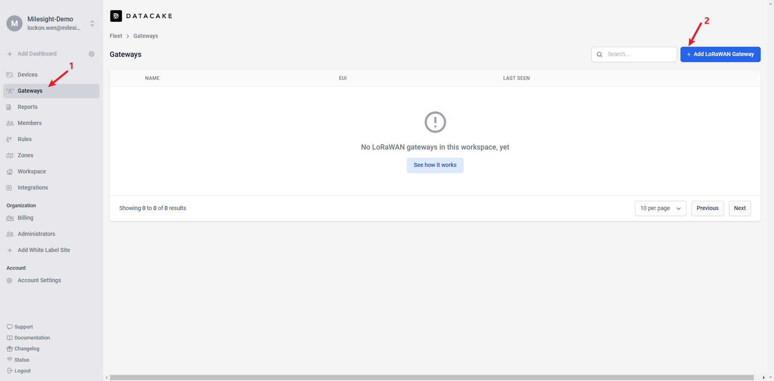Click the Documentation book icon

pos(10,338)
